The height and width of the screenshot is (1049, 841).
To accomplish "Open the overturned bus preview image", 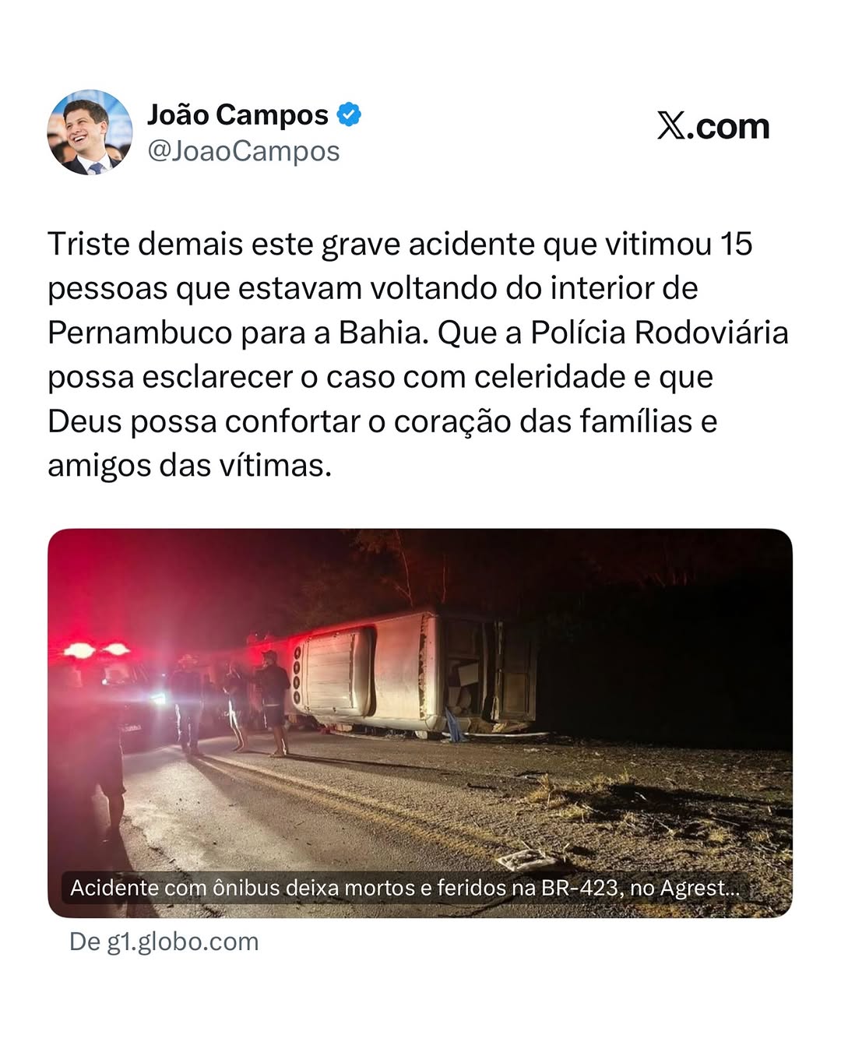I will click(420, 723).
